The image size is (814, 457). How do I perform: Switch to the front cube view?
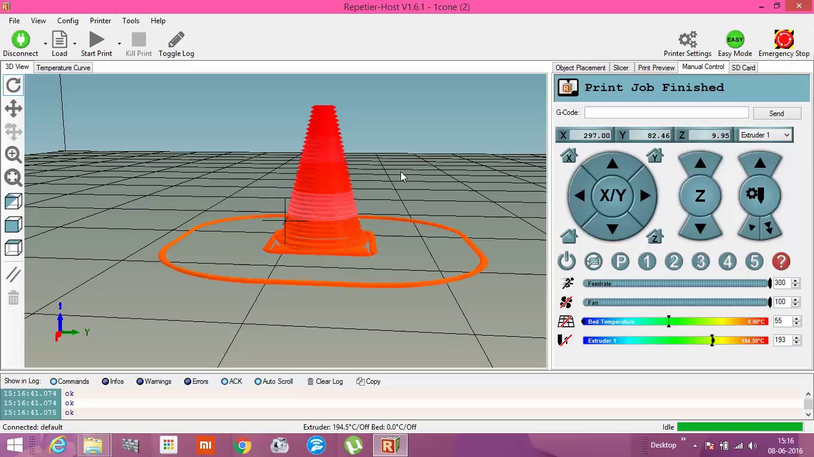[13, 224]
